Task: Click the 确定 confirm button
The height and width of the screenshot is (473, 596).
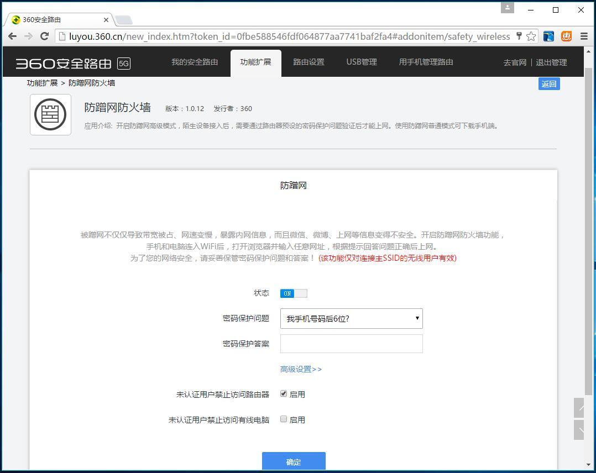Action: pyautogui.click(x=293, y=462)
